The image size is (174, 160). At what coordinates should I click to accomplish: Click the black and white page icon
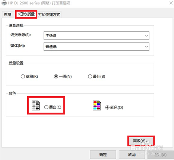pyautogui.click(x=36, y=106)
